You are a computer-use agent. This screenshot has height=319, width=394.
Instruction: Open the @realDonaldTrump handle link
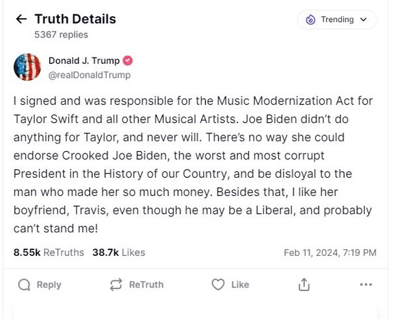tap(89, 75)
